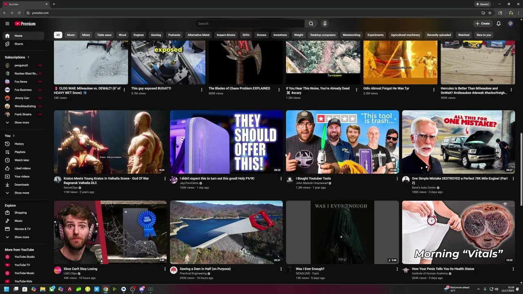
Task: Play the Sawing a Dam in Half thumbnail
Action: click(226, 232)
